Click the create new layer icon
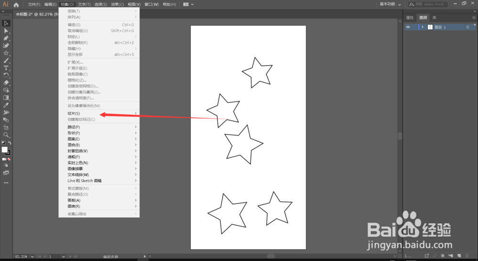The image size is (478, 261). click(459, 256)
